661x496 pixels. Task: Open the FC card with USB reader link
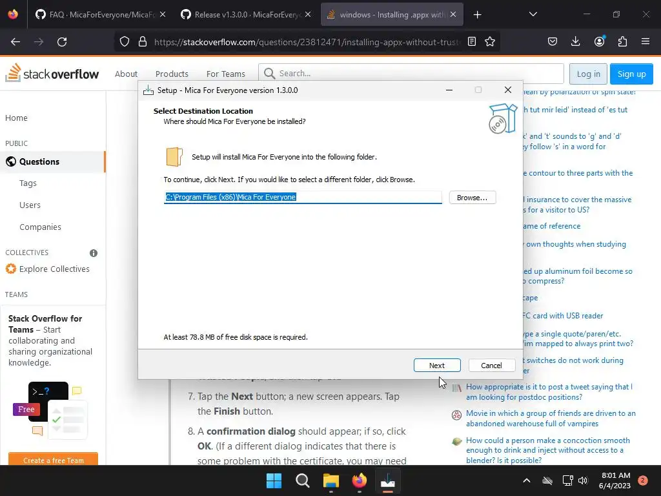[x=563, y=315]
